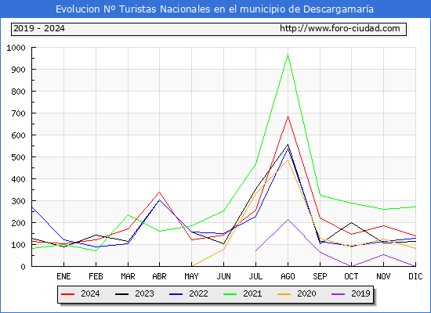
Task: Click the orange 2020 legend swatch
Action: tap(284, 294)
